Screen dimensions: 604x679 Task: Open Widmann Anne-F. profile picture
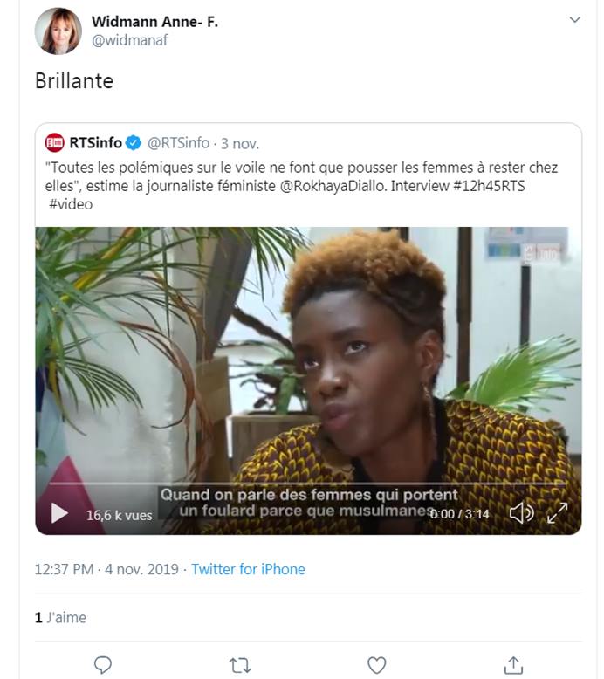58,31
